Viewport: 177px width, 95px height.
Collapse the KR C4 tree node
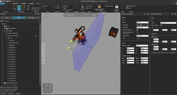pyautogui.click(x=3, y=26)
